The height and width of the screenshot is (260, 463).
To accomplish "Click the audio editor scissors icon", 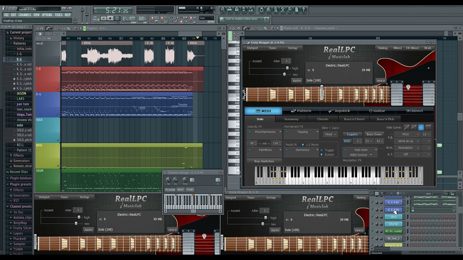I will point(283,10).
